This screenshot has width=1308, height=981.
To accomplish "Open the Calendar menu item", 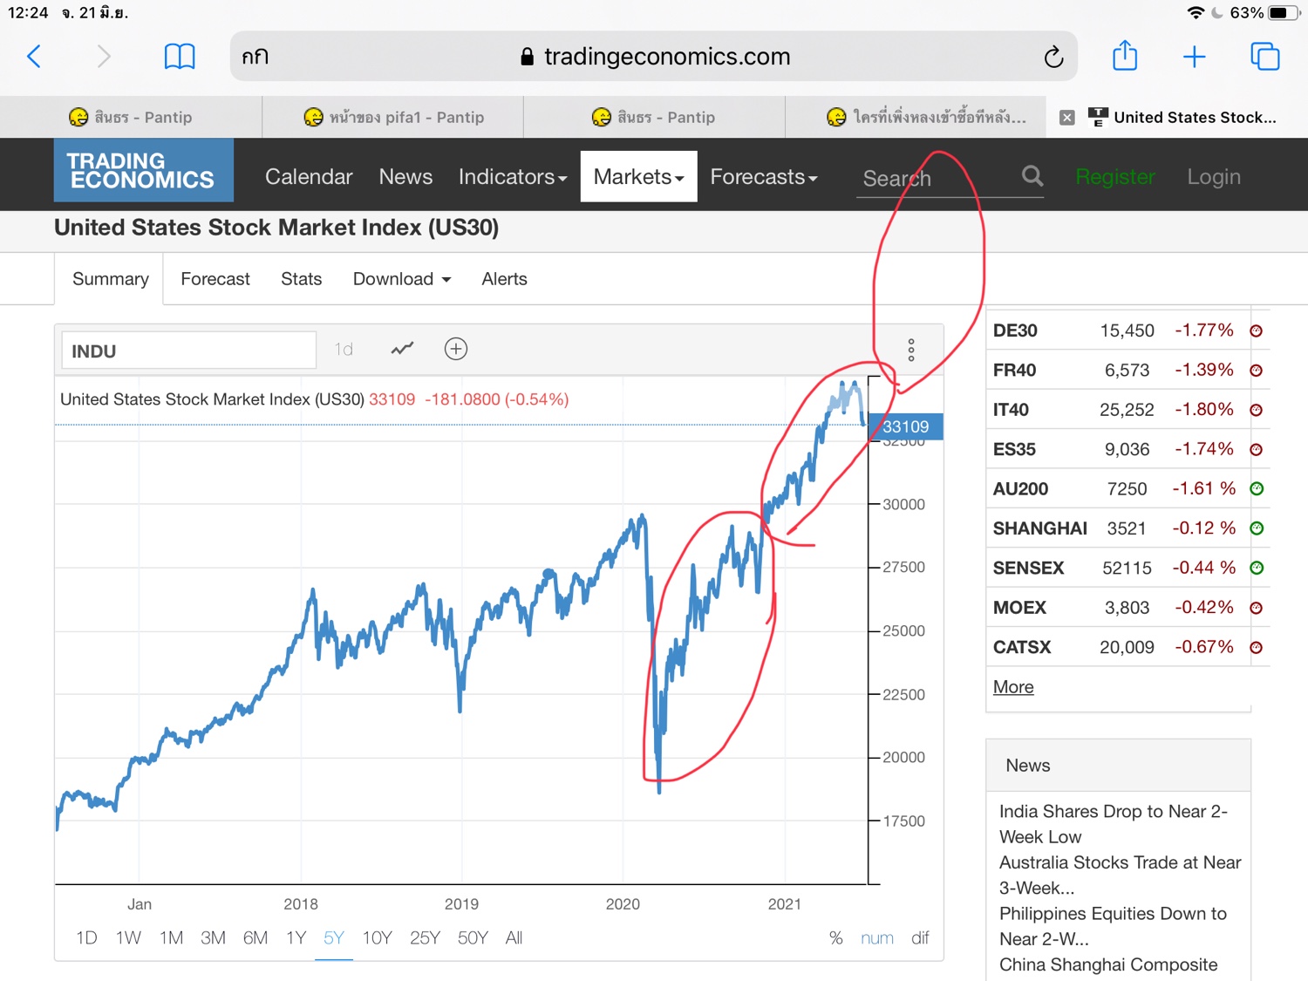I will point(309,177).
